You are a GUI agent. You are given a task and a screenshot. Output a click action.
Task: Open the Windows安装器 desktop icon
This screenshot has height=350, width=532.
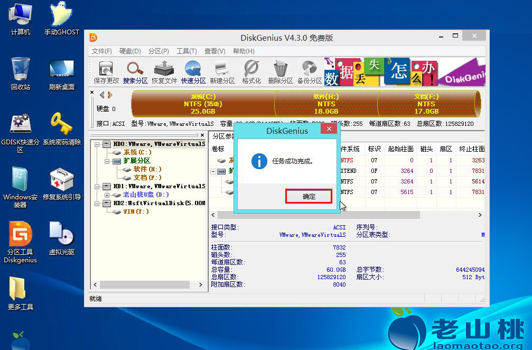pyautogui.click(x=21, y=187)
